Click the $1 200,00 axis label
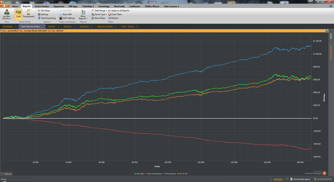 (x=317, y=41)
